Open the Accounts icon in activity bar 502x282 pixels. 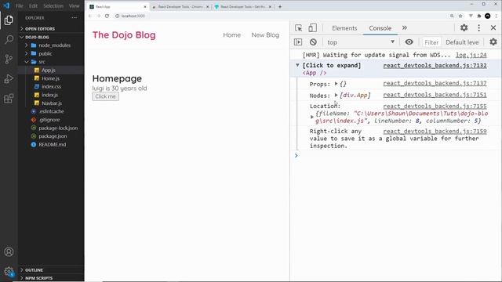pos(9,252)
